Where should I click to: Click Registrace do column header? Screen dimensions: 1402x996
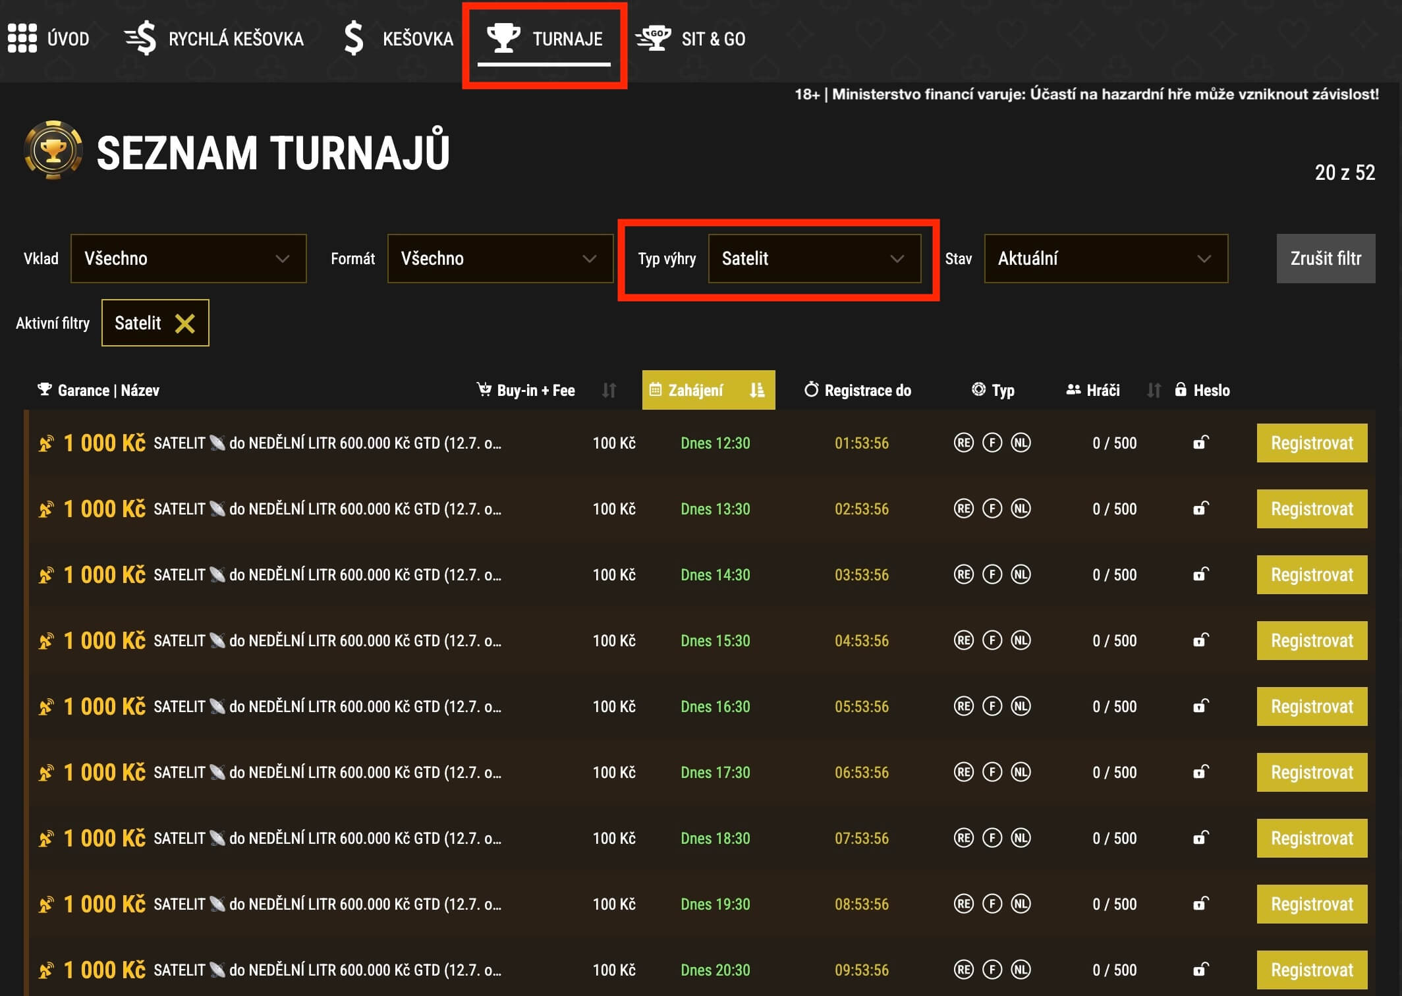[x=858, y=390]
